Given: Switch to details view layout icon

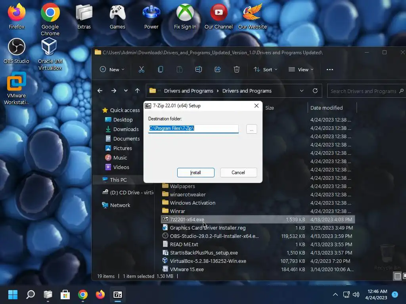Looking at the screenshot, I should coord(397,276).
